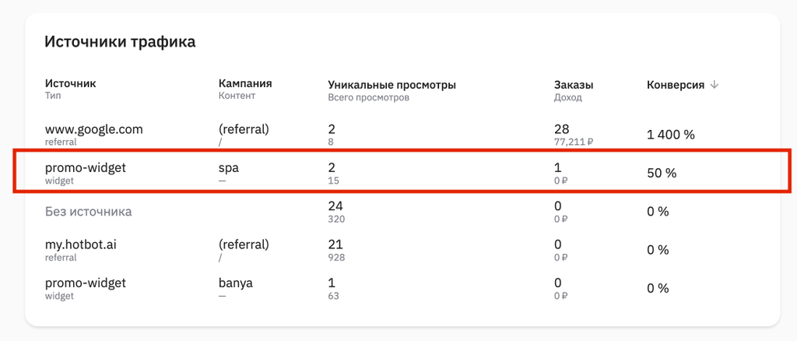Click the Кампания column header
Viewport: 797px width, 341px height.
245,83
